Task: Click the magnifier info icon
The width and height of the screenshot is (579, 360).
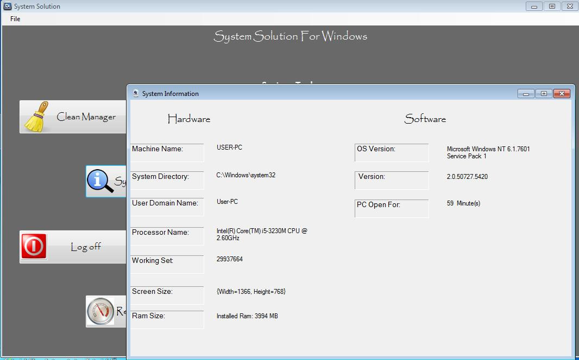Action: tap(100, 181)
